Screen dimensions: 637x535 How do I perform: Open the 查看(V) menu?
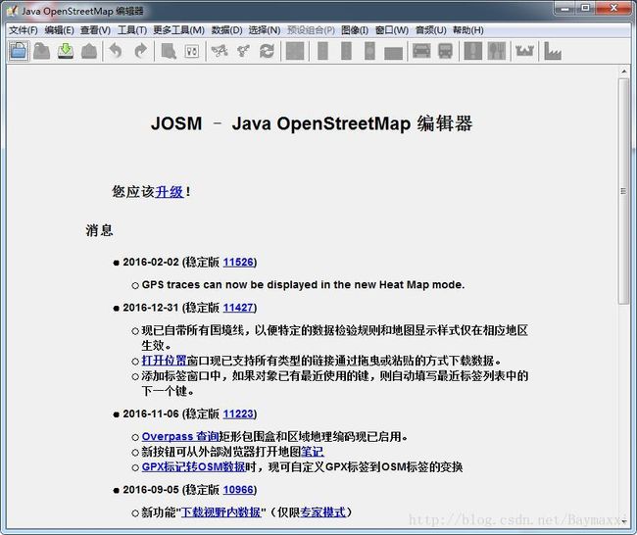tap(95, 30)
